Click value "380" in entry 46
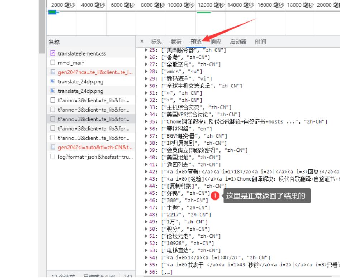This screenshot has width=340, height=279. 171,200
